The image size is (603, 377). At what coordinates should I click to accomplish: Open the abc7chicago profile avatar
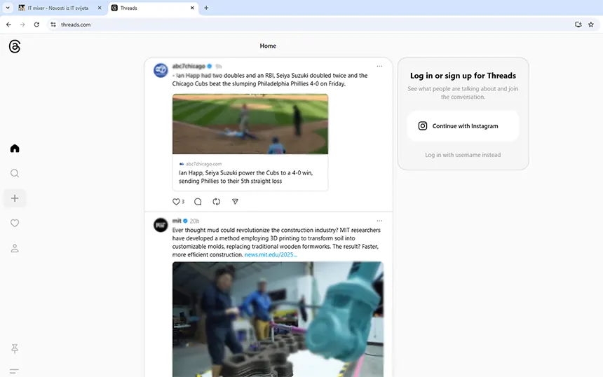click(161, 70)
